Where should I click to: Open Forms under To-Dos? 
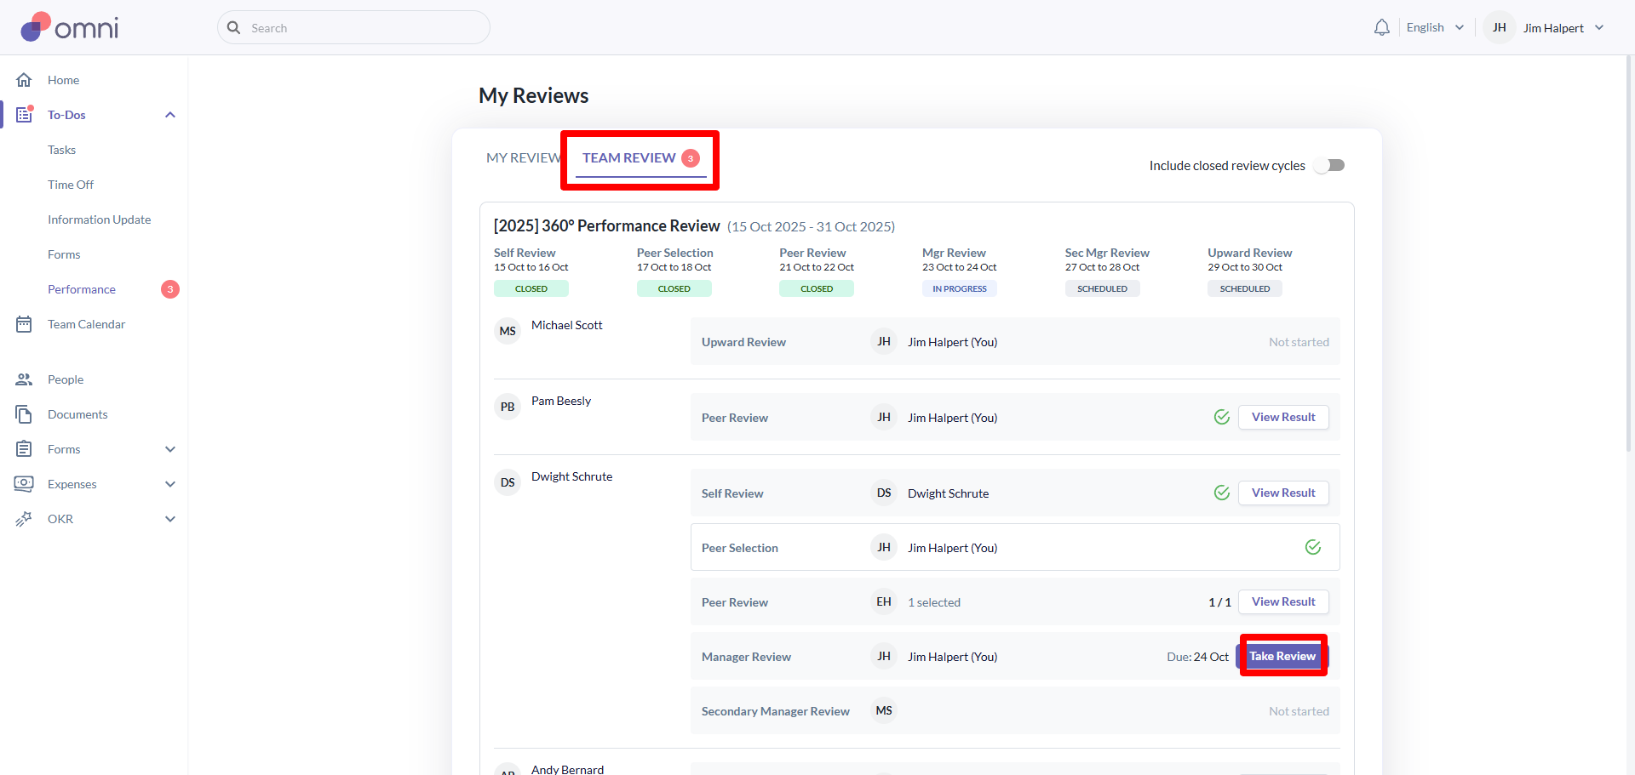point(64,254)
